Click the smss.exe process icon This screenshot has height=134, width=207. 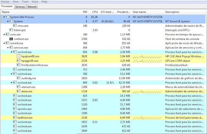tap(15, 26)
